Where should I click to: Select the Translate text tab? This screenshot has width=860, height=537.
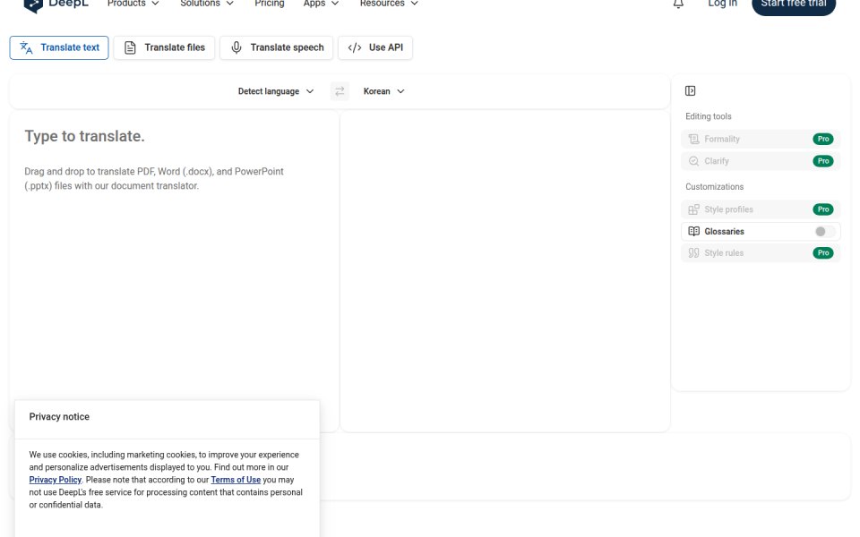coord(59,47)
